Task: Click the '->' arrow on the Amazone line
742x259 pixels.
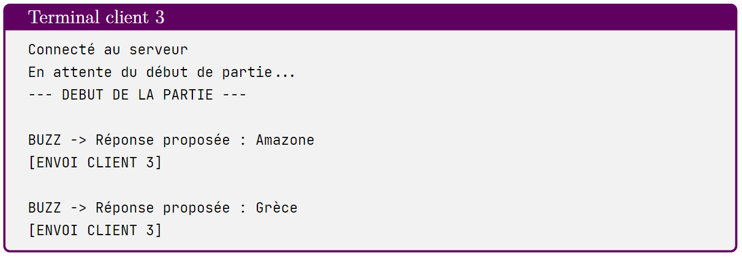Action: coord(78,140)
